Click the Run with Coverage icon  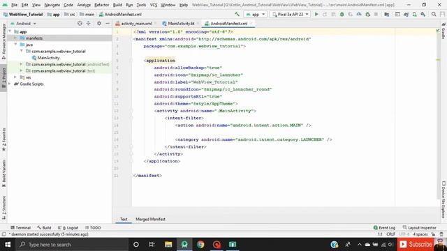tap(351, 14)
